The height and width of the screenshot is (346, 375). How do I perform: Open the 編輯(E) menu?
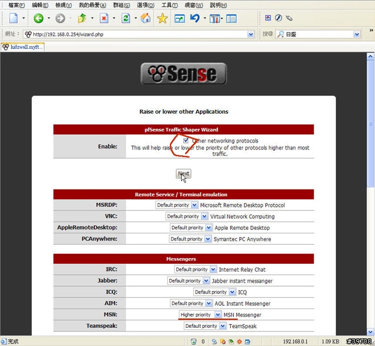click(40, 5)
